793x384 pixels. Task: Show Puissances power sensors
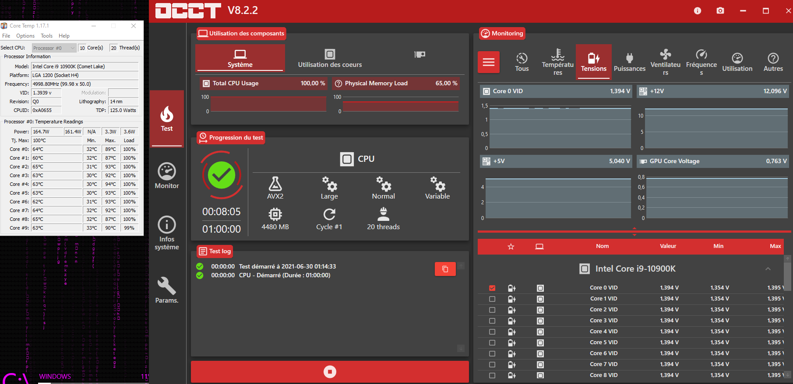[x=630, y=62]
